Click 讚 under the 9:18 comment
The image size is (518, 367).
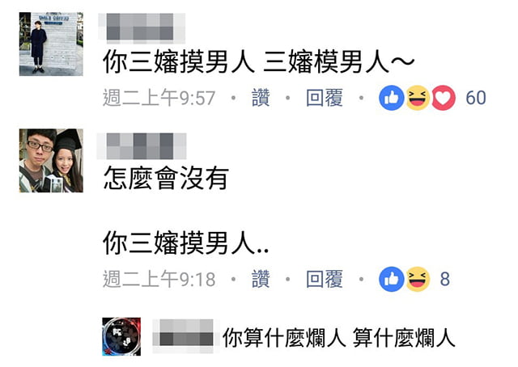[261, 279]
